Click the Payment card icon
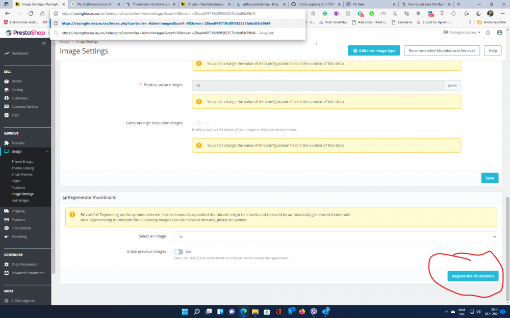This screenshot has width=510, height=318. 7,219
